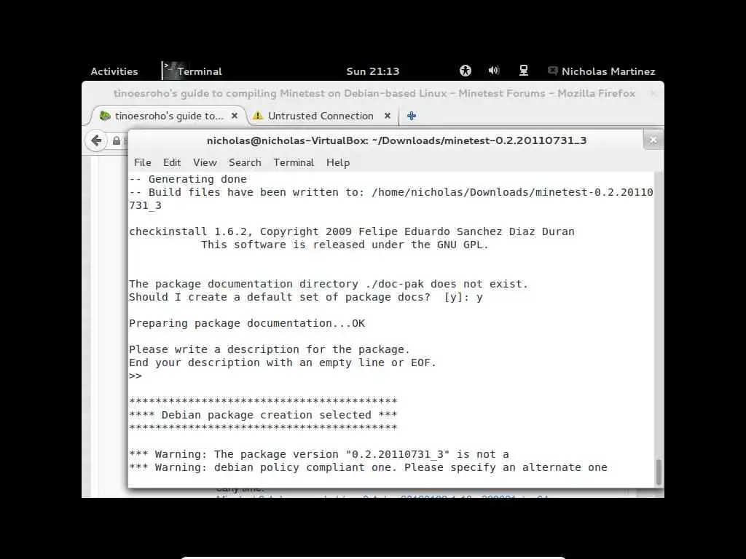The height and width of the screenshot is (559, 746).
Task: Close the terminal window
Action: tap(653, 140)
